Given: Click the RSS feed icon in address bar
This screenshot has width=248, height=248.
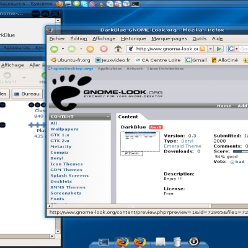Looking at the screenshot, I should (202, 49).
